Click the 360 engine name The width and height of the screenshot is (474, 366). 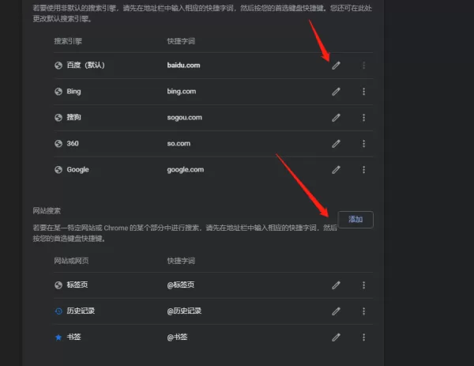pos(73,143)
